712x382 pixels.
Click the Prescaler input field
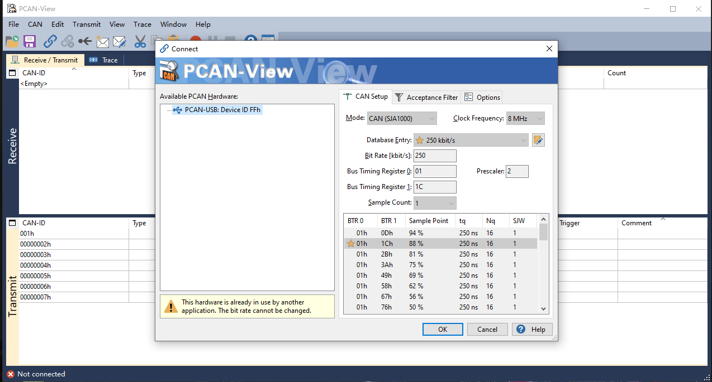point(517,172)
